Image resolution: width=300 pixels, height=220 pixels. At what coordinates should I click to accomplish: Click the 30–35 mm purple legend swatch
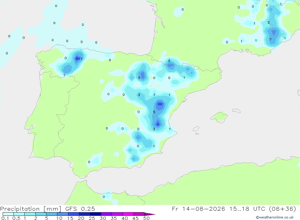click(106, 214)
